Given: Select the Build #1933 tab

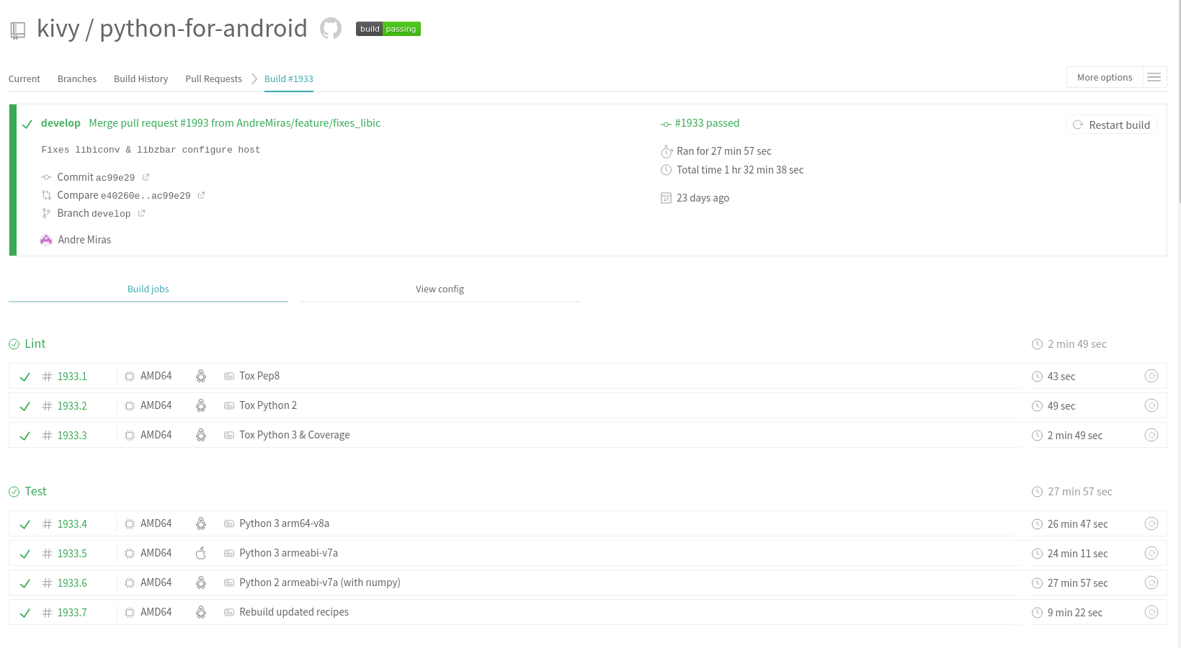Looking at the screenshot, I should coord(289,78).
